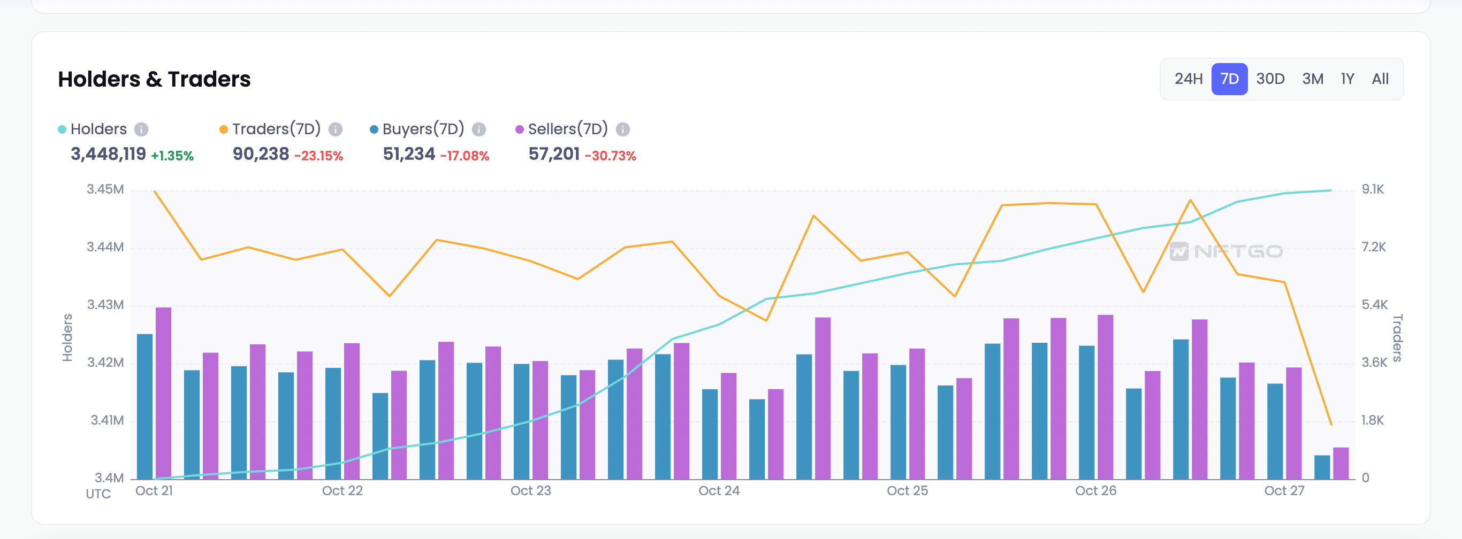Click the Oct 24 axis label
The height and width of the screenshot is (539, 1462).
click(x=719, y=491)
